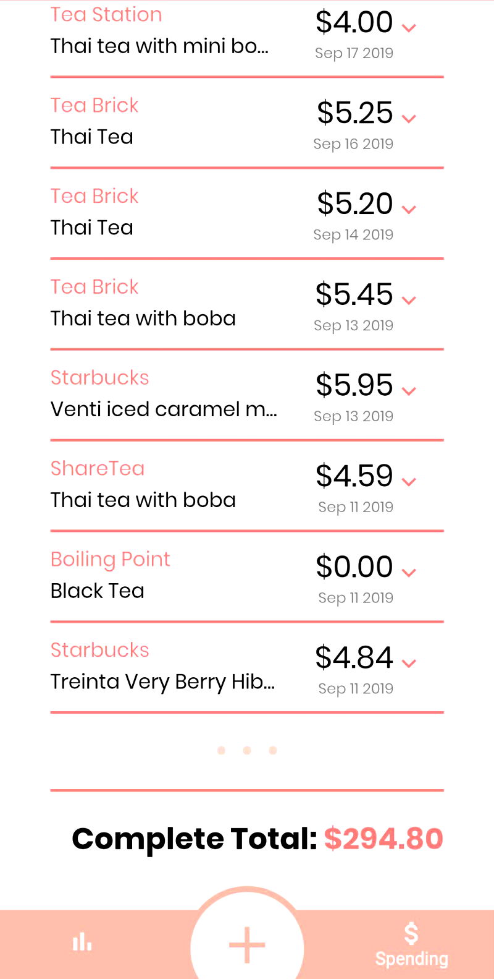This screenshot has height=979, width=494.
Task: Select the Treinta Very Berry Hibiscus entry
Action: coord(162,682)
